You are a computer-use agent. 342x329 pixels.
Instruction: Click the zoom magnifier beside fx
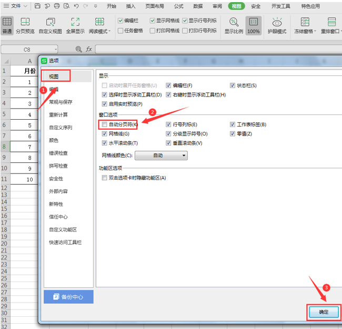tap(78, 49)
